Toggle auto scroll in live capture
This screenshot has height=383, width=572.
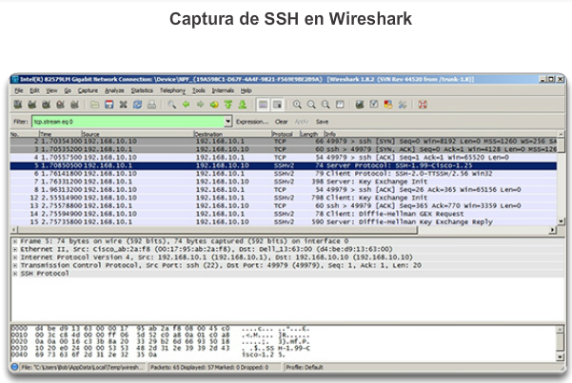coord(278,105)
